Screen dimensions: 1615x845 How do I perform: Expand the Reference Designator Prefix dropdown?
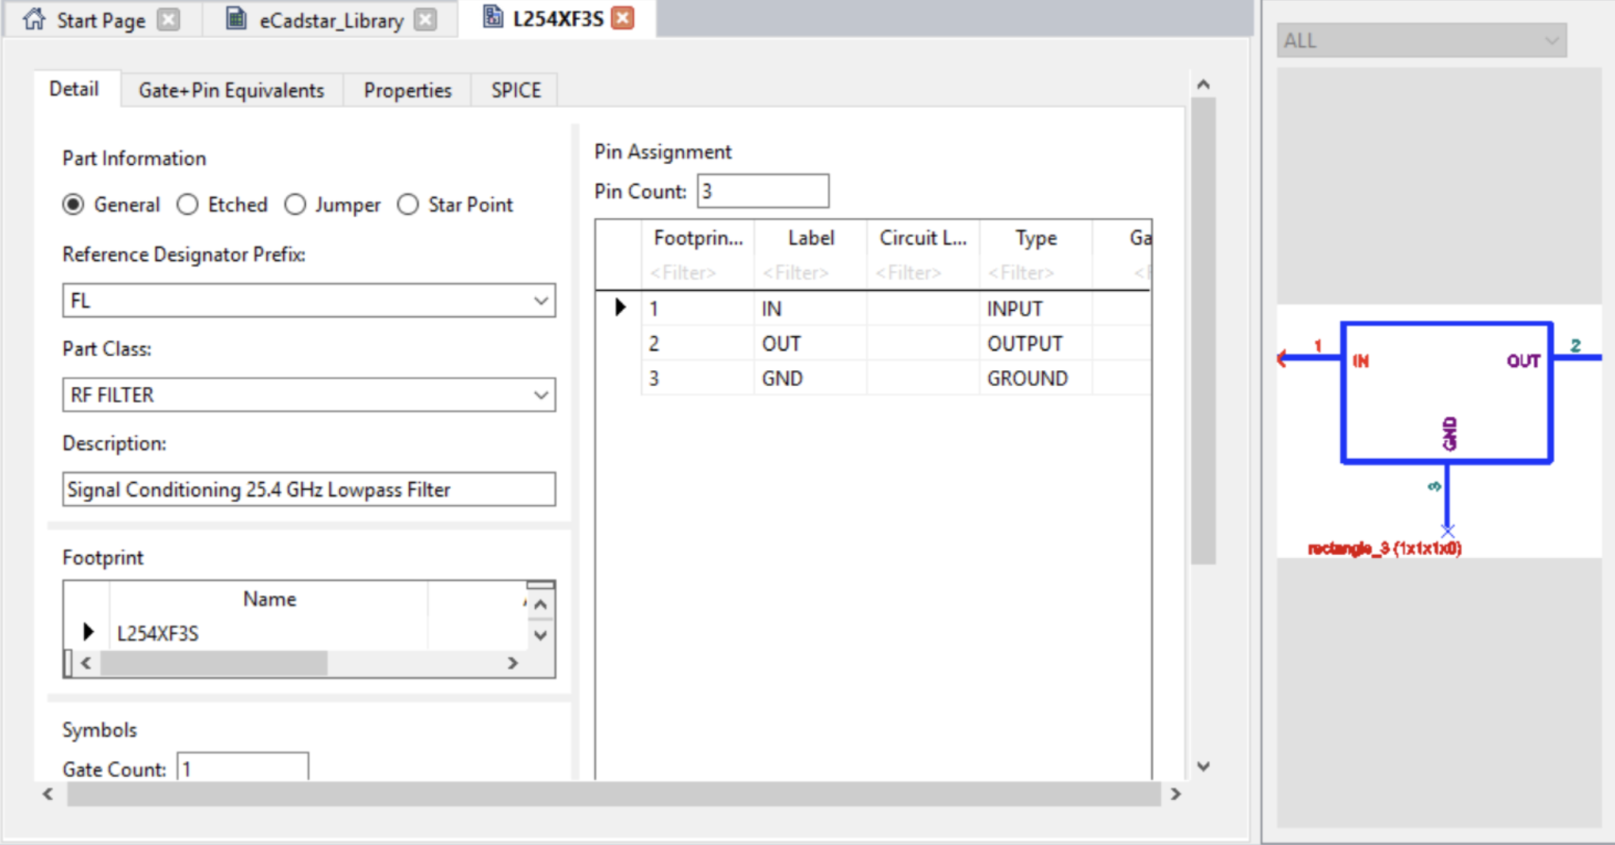(x=540, y=301)
